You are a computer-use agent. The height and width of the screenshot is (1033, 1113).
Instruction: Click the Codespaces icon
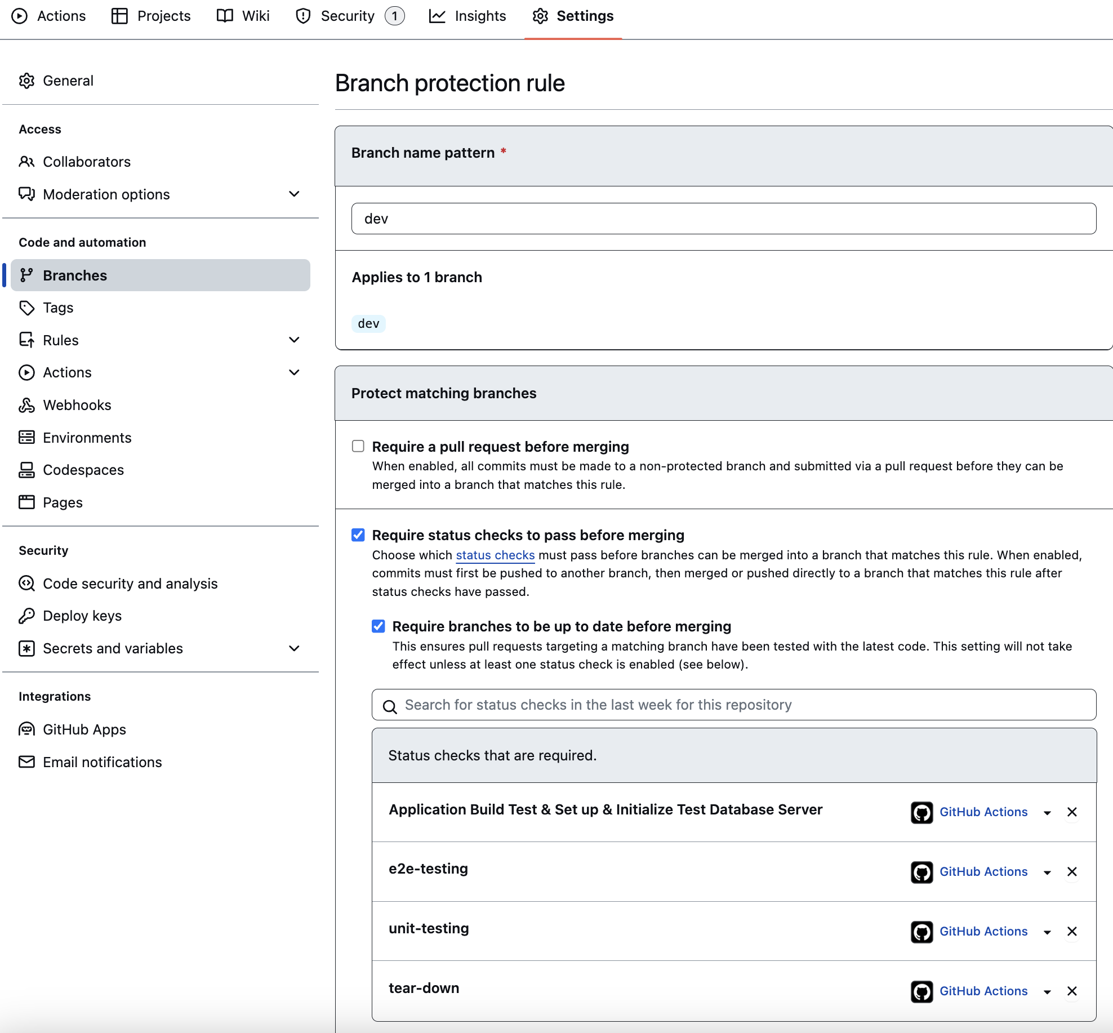click(x=26, y=470)
